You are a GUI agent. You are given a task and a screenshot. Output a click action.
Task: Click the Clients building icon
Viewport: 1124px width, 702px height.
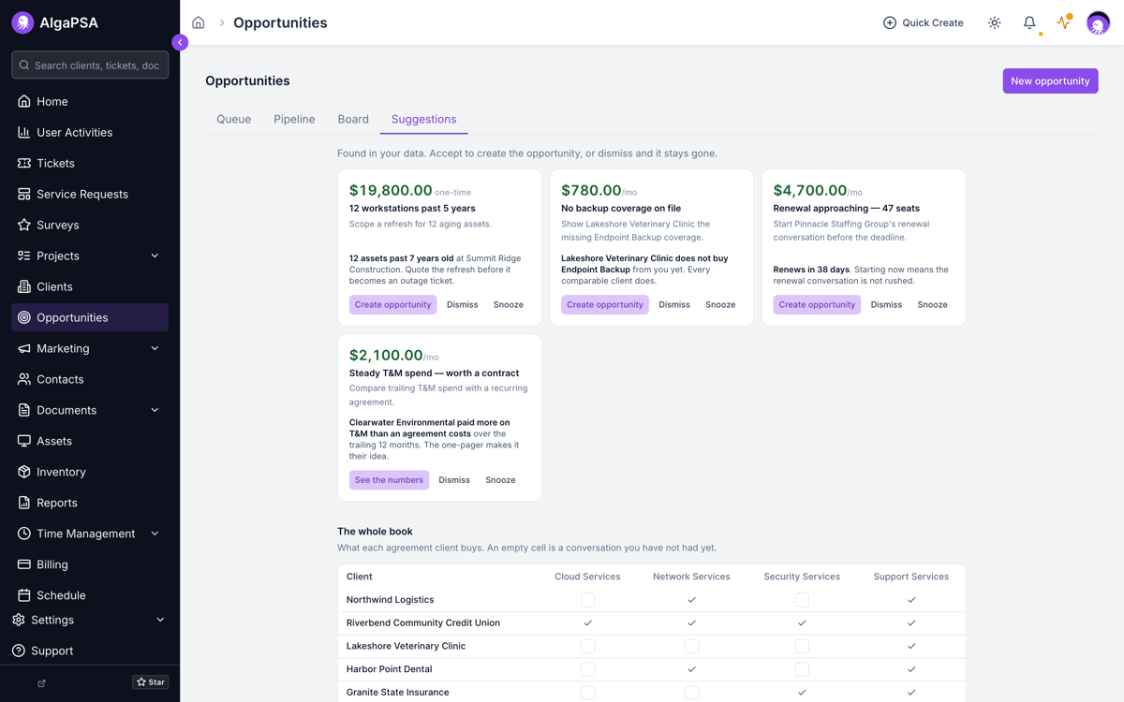24,286
